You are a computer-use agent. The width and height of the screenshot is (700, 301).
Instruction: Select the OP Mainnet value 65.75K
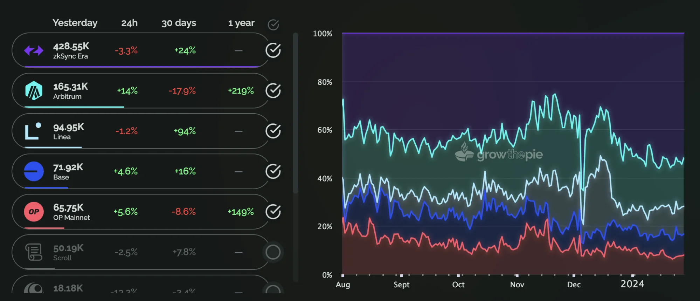(x=68, y=207)
